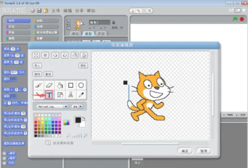Click the 取消 button
248x168 pixels.
[x=204, y=151]
